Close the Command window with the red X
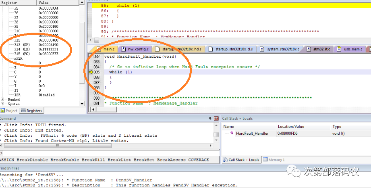The image size is (371, 188). [x=216, y=118]
